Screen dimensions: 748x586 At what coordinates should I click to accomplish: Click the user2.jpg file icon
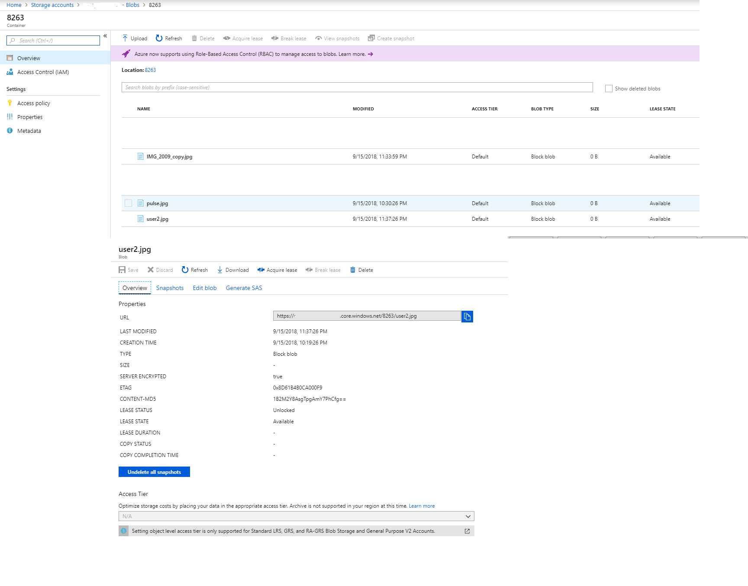point(141,219)
